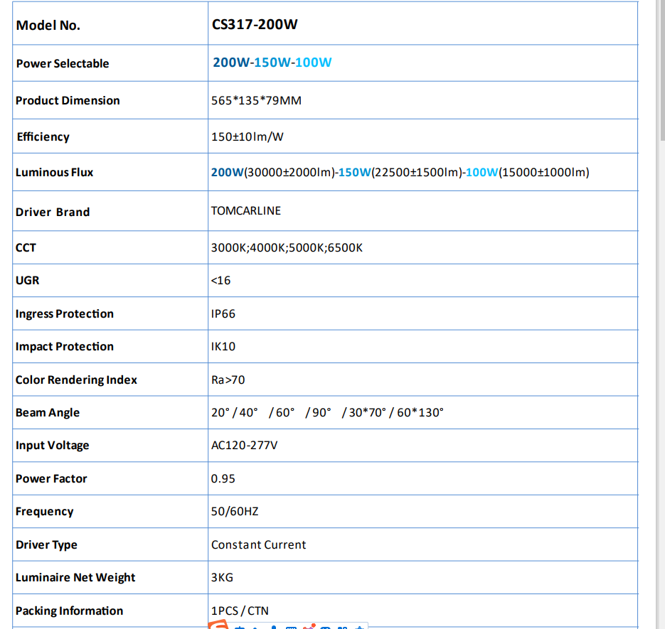
Task: Click the 150±10lm/W efficiency value
Action: pos(247,136)
